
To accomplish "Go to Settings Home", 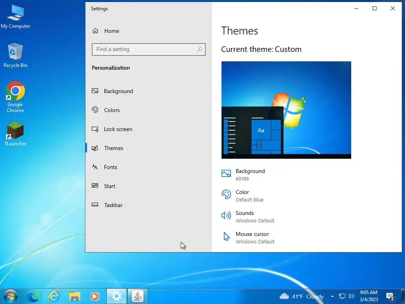I will pos(149,31).
